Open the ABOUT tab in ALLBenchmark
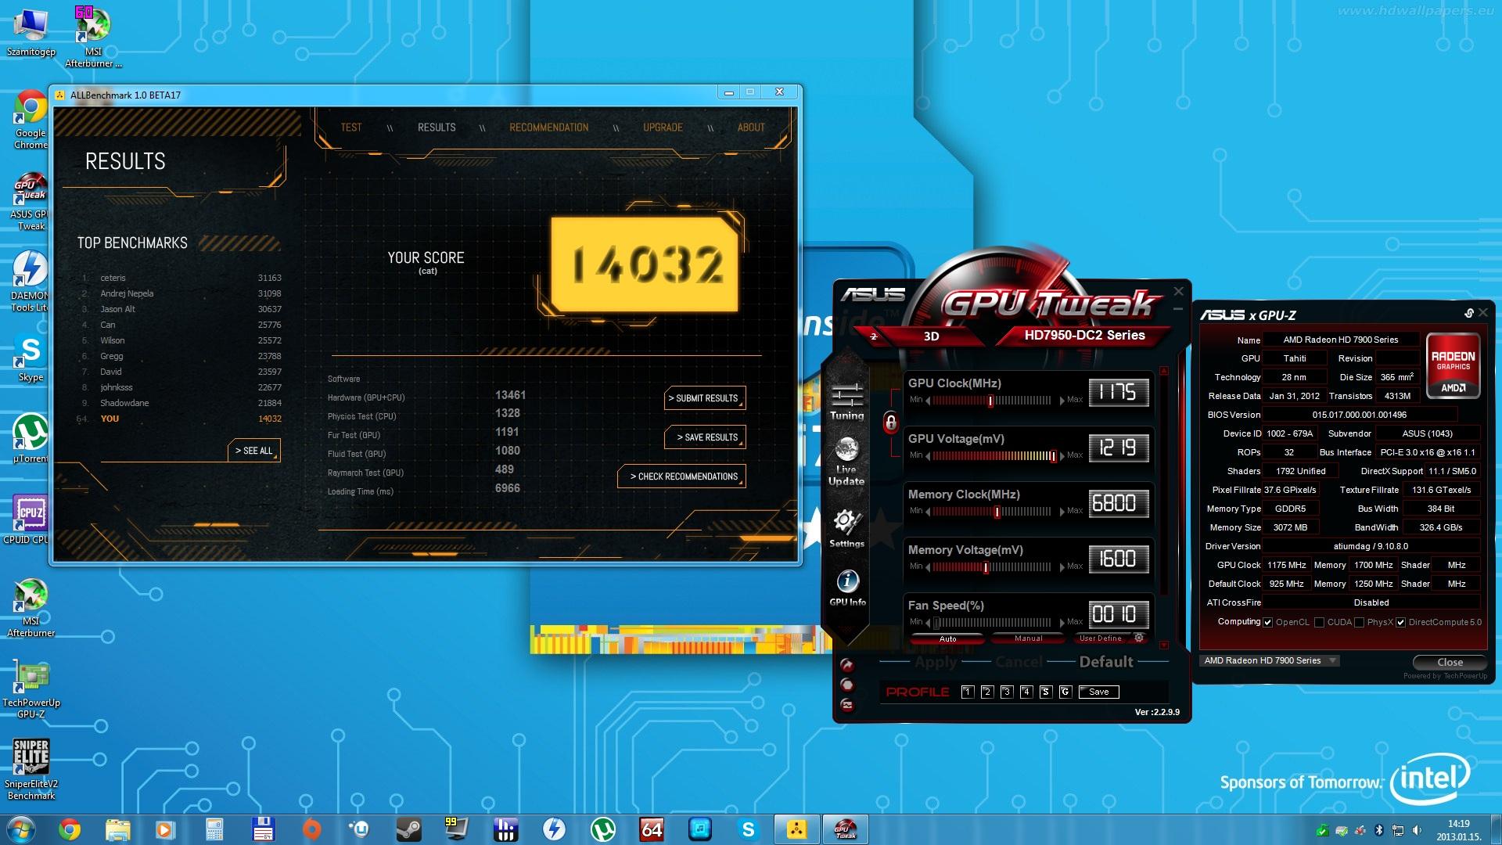The width and height of the screenshot is (1502, 845). (x=751, y=128)
